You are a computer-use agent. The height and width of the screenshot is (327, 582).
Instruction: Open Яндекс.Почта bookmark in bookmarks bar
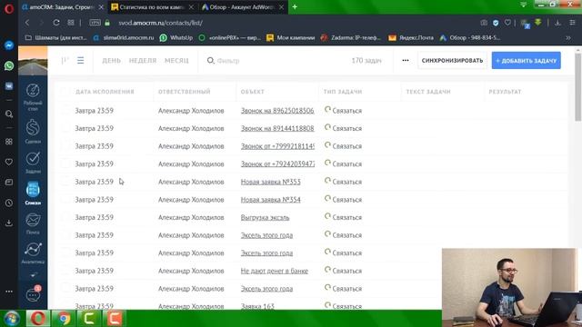411,38
